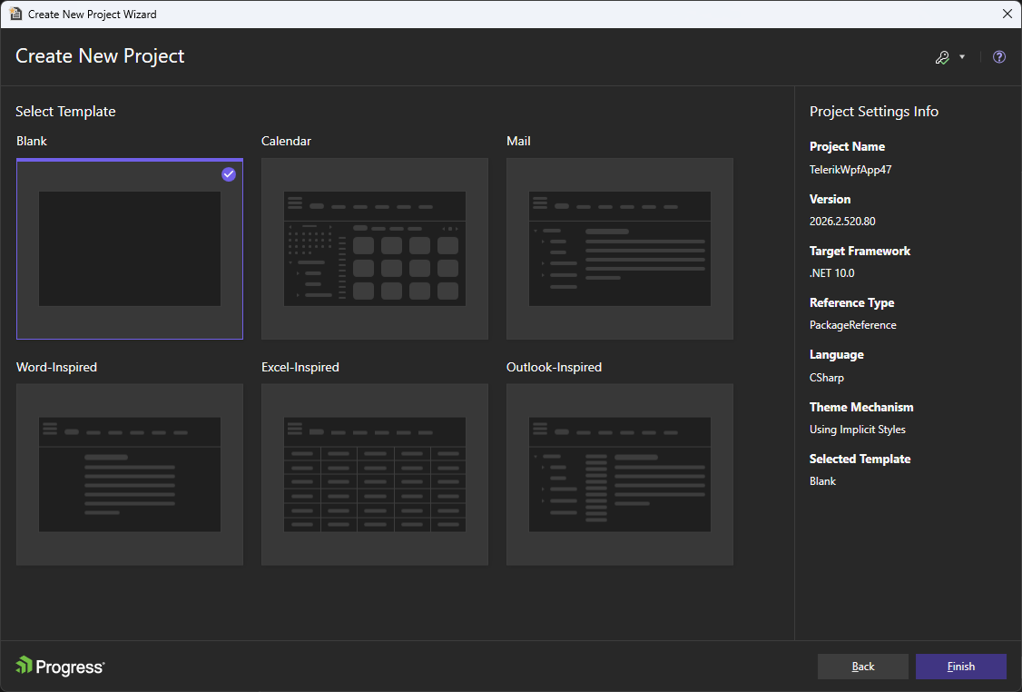
Task: Click the Language label
Action: tap(836, 355)
